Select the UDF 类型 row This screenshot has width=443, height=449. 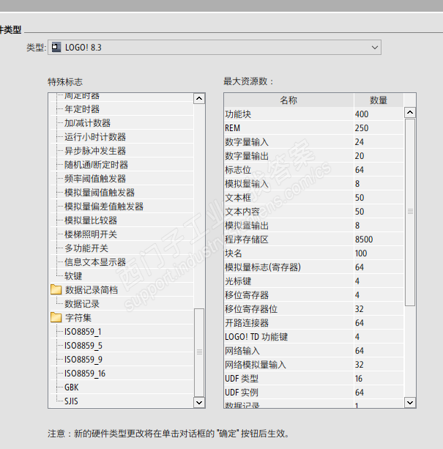coord(313,379)
